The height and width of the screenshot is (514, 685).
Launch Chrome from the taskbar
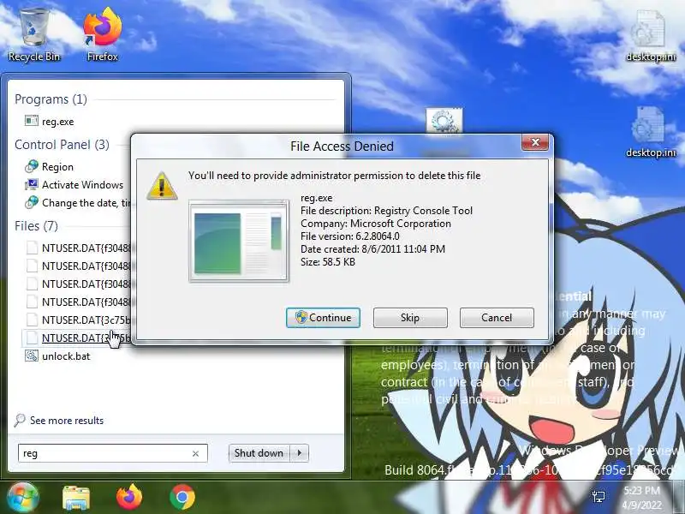(x=182, y=497)
